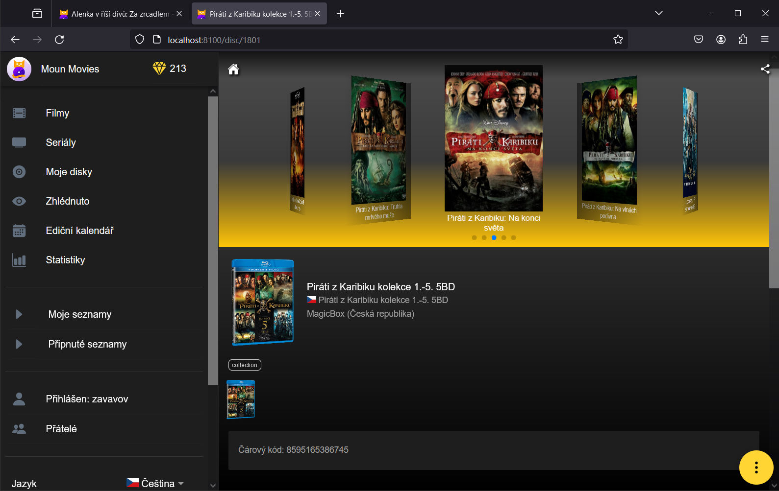Image resolution: width=779 pixels, height=491 pixels.
Task: Click the Ediční kalendář calendar icon
Action: [19, 231]
